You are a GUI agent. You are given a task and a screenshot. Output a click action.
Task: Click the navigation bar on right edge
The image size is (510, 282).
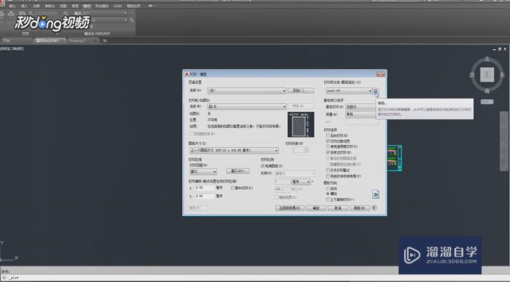coord(504,141)
